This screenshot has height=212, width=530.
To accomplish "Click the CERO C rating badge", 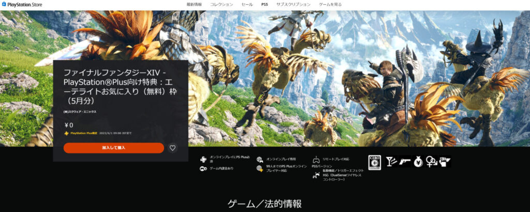I will [x=375, y=162].
